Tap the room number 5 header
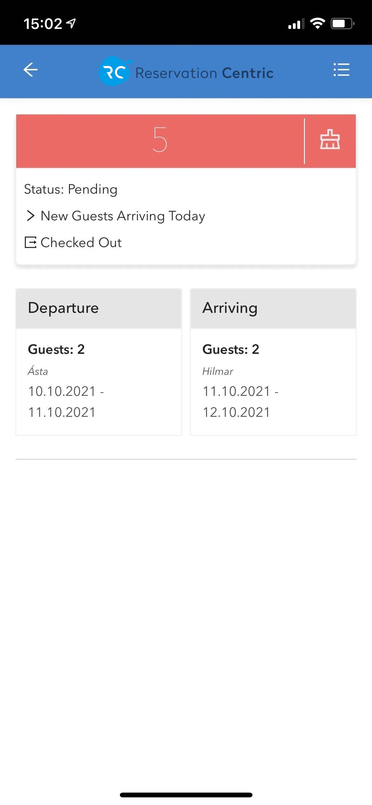The height and width of the screenshot is (805, 372). coord(160,140)
